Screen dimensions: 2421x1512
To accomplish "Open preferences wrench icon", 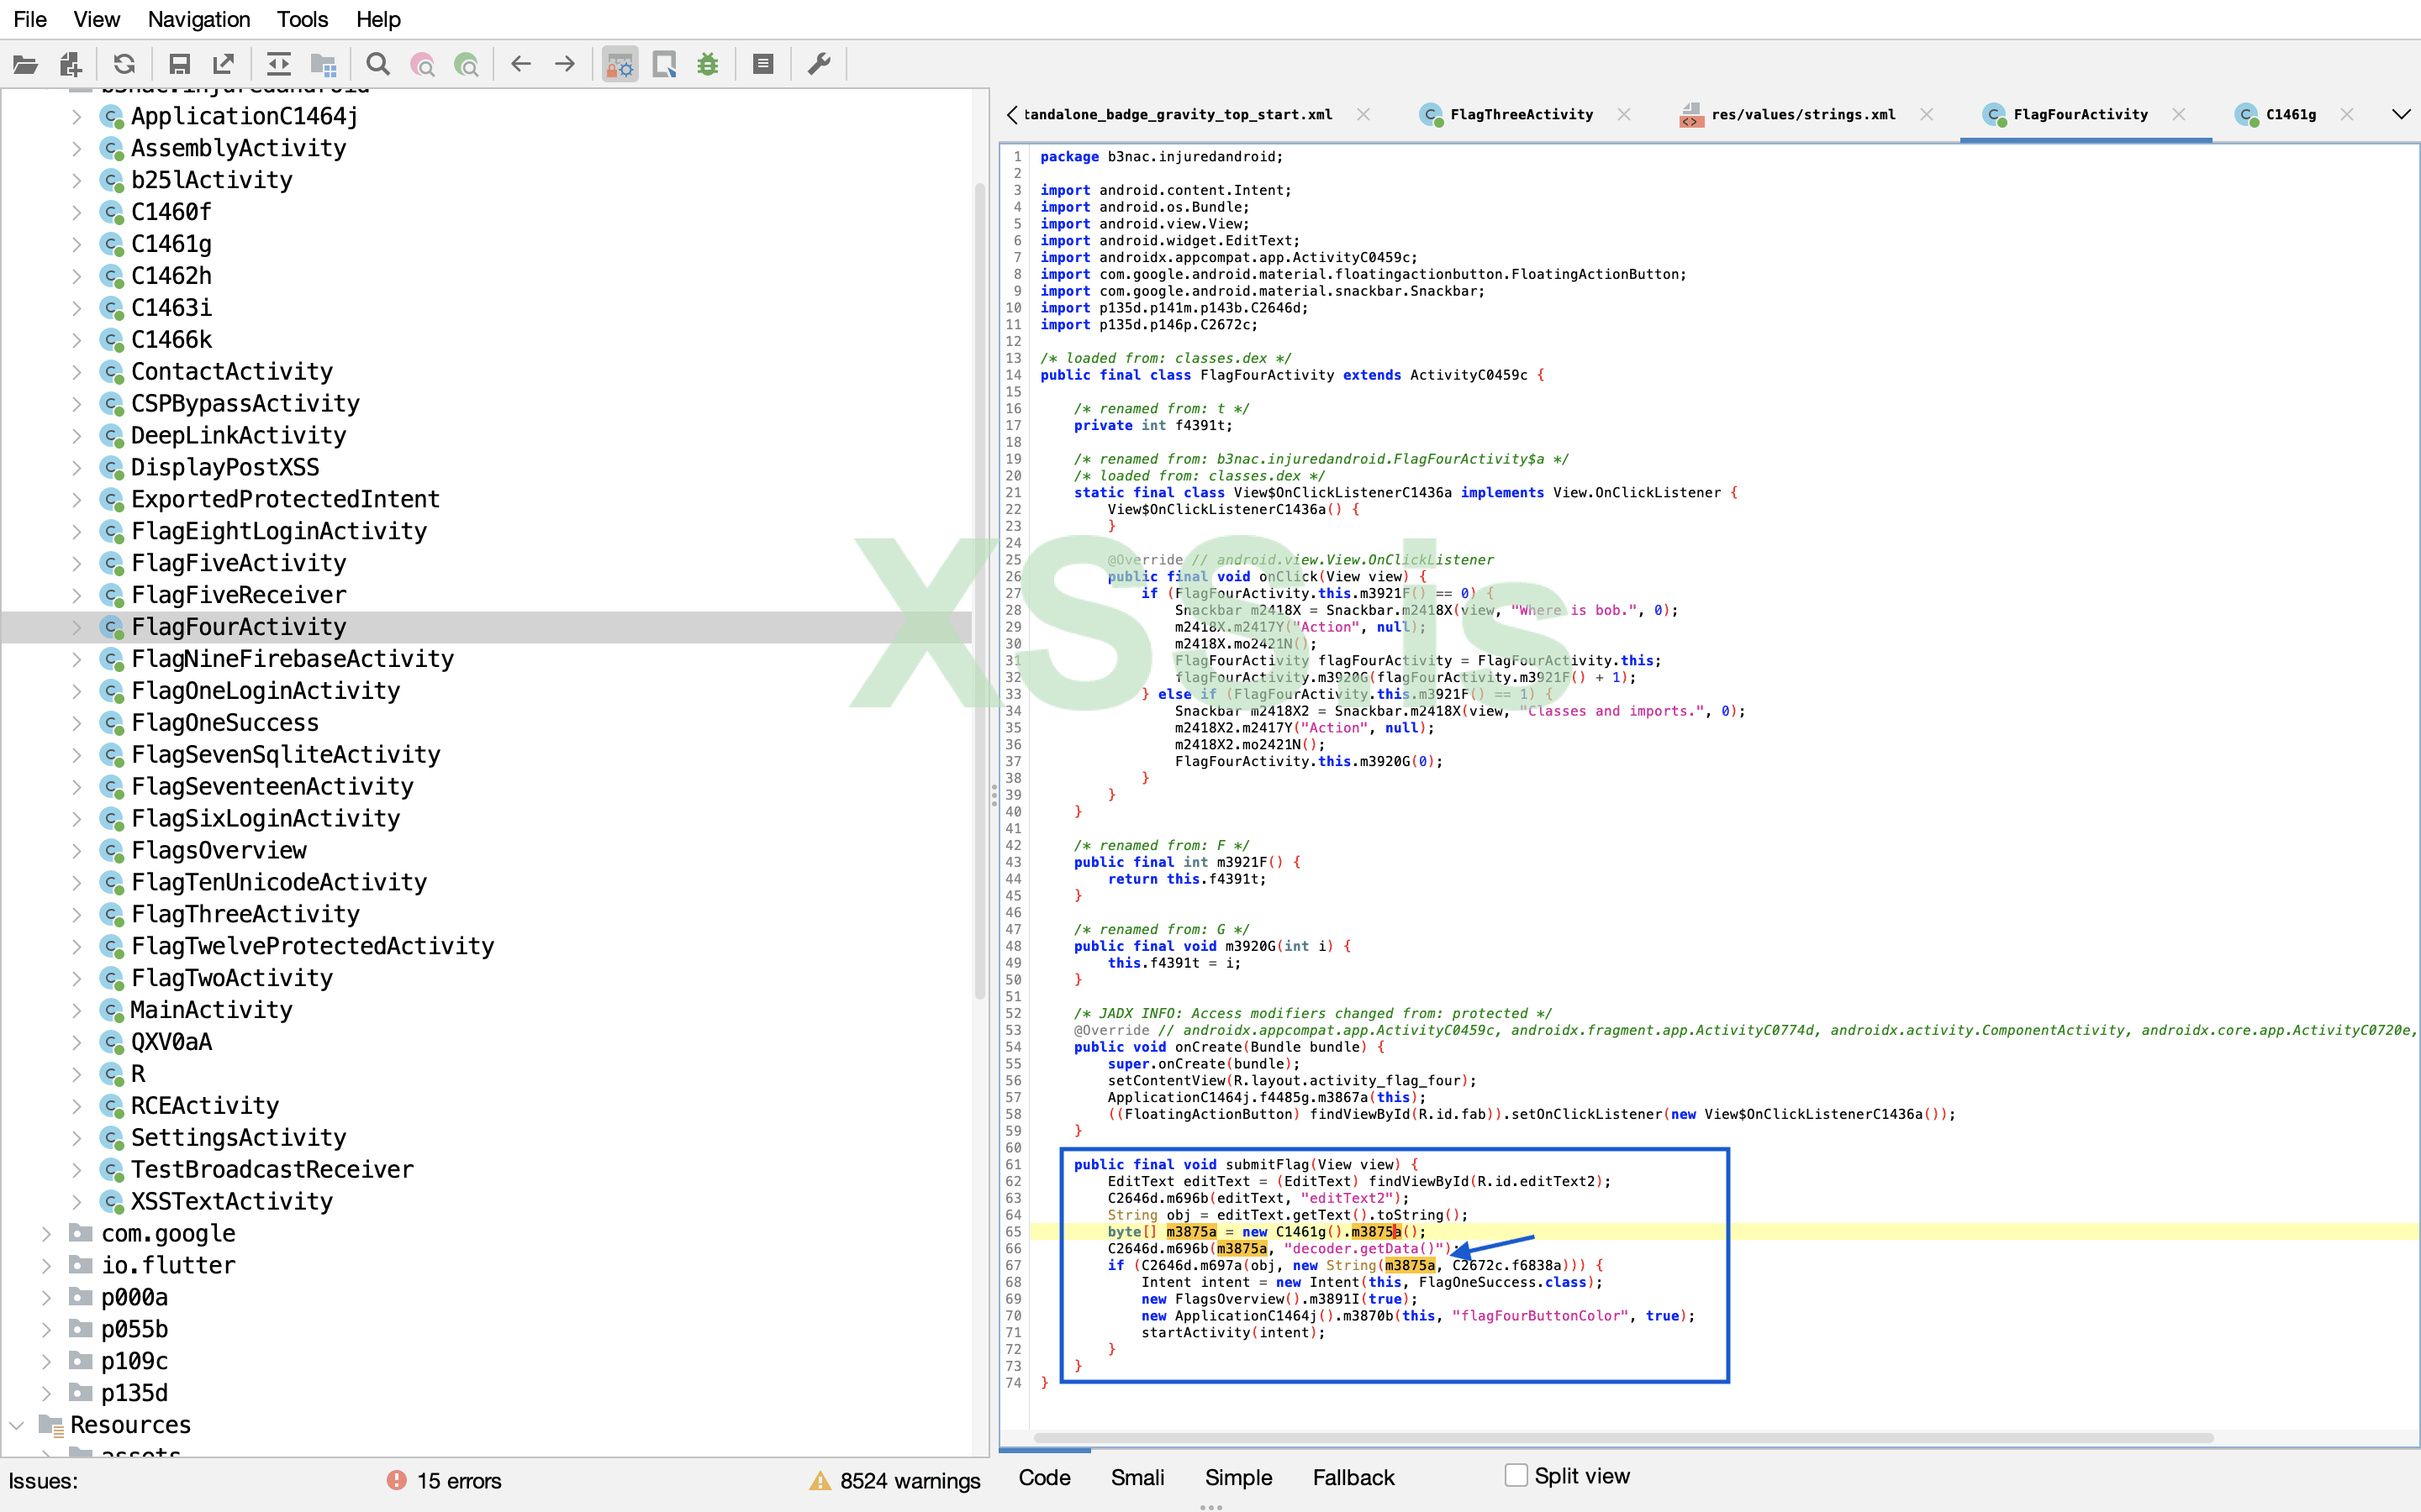I will tap(820, 65).
